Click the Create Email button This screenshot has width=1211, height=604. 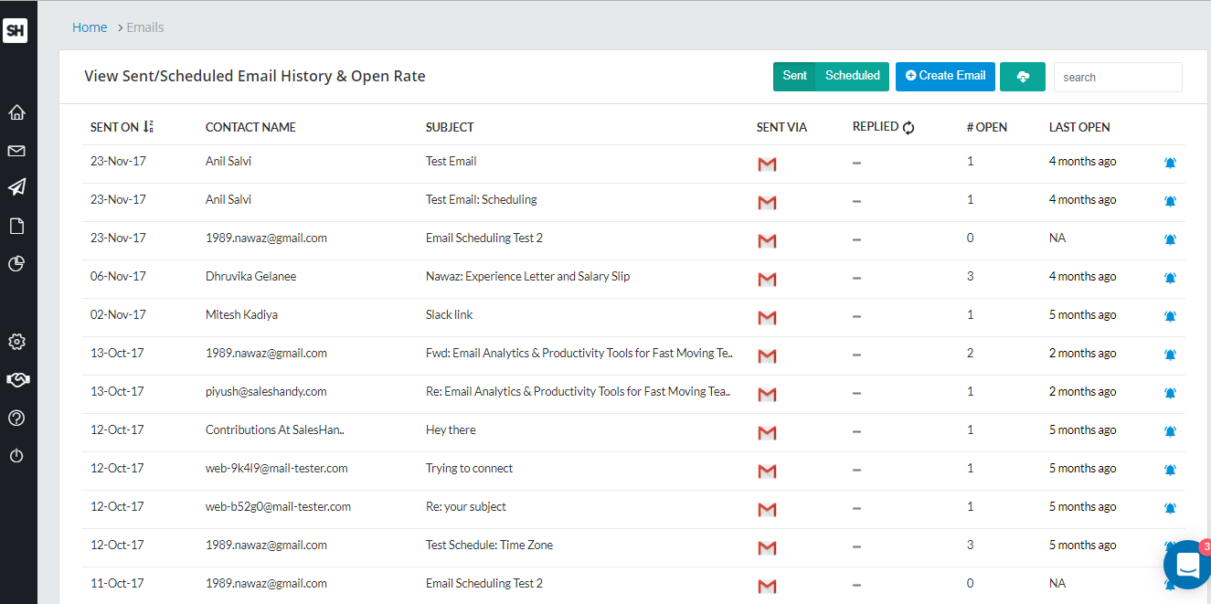tap(945, 76)
